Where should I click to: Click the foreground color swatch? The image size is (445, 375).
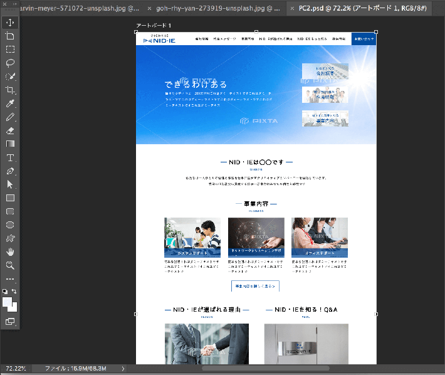pos(8,302)
